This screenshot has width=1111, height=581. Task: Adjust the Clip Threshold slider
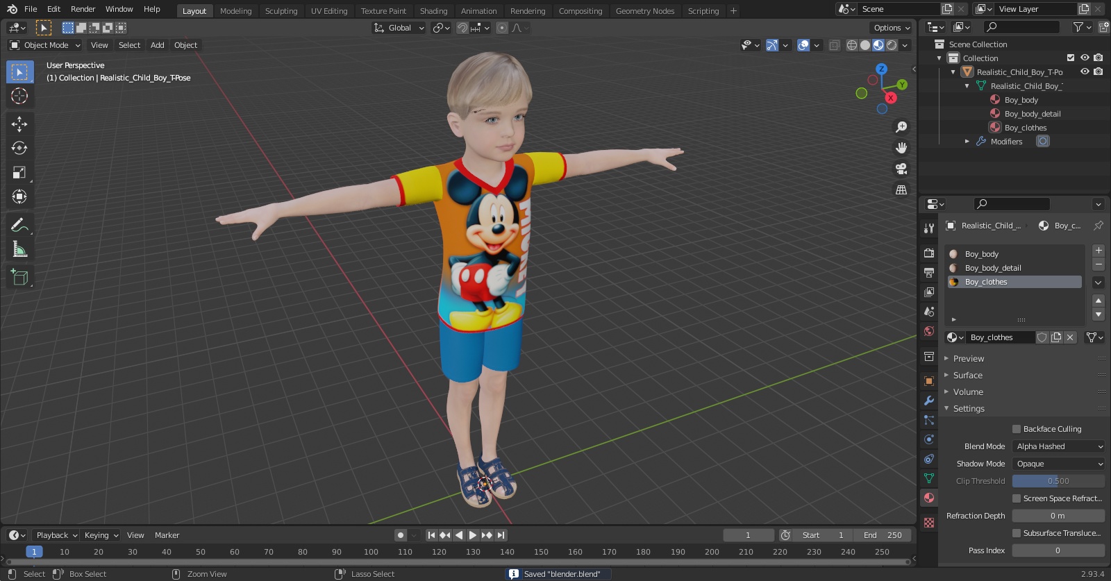(x=1058, y=481)
